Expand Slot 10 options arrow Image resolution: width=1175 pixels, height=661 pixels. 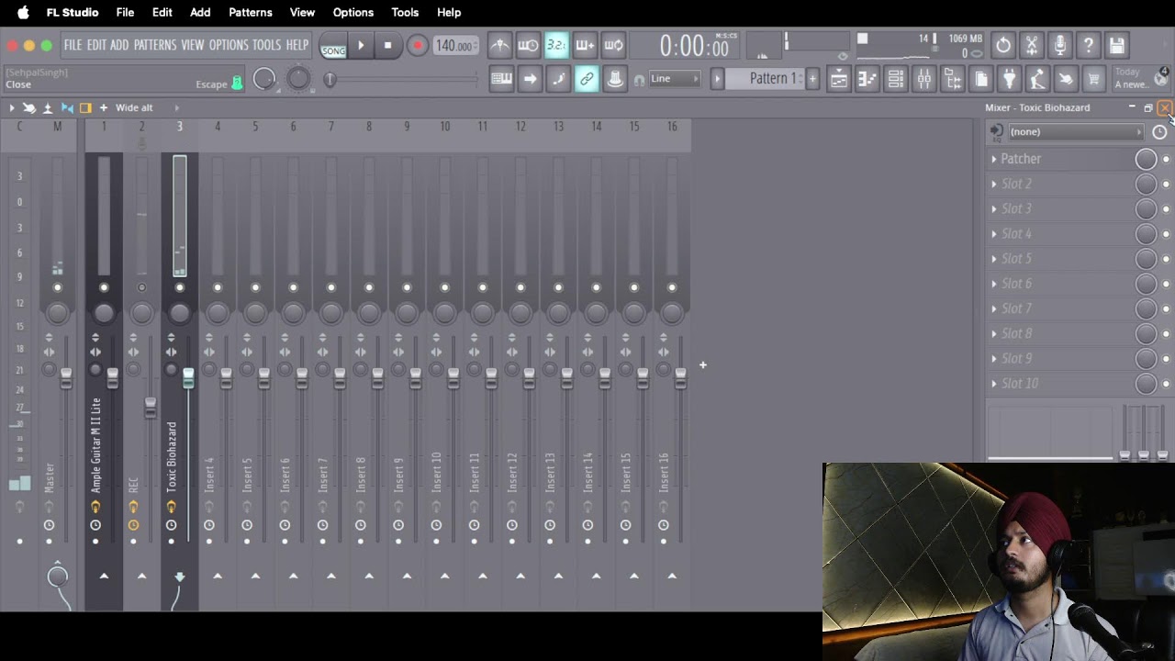pos(993,384)
